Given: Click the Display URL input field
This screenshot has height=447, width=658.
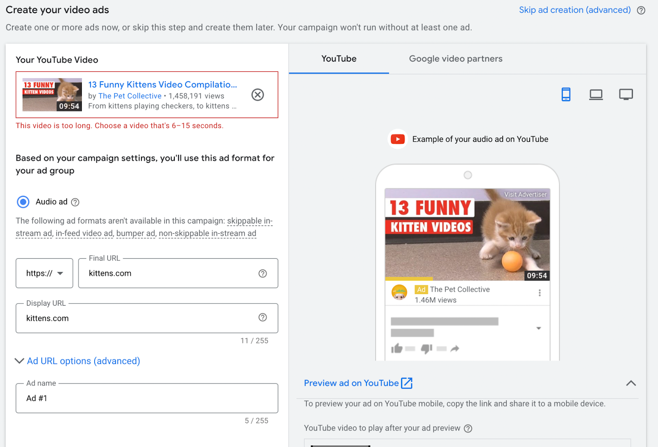Looking at the screenshot, I should tap(147, 318).
